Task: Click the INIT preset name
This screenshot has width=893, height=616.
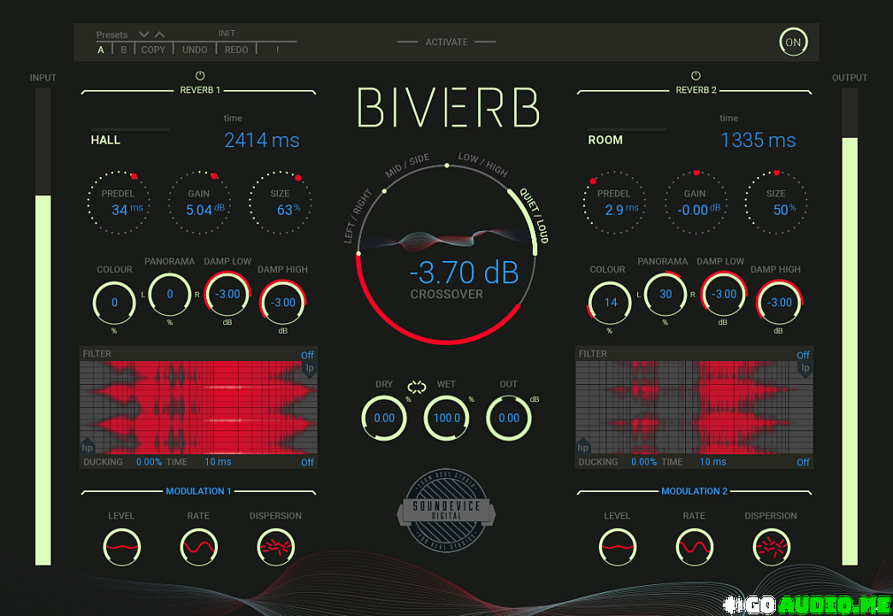Action: pyautogui.click(x=227, y=33)
